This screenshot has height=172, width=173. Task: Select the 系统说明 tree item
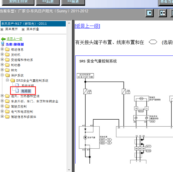click(x=28, y=85)
